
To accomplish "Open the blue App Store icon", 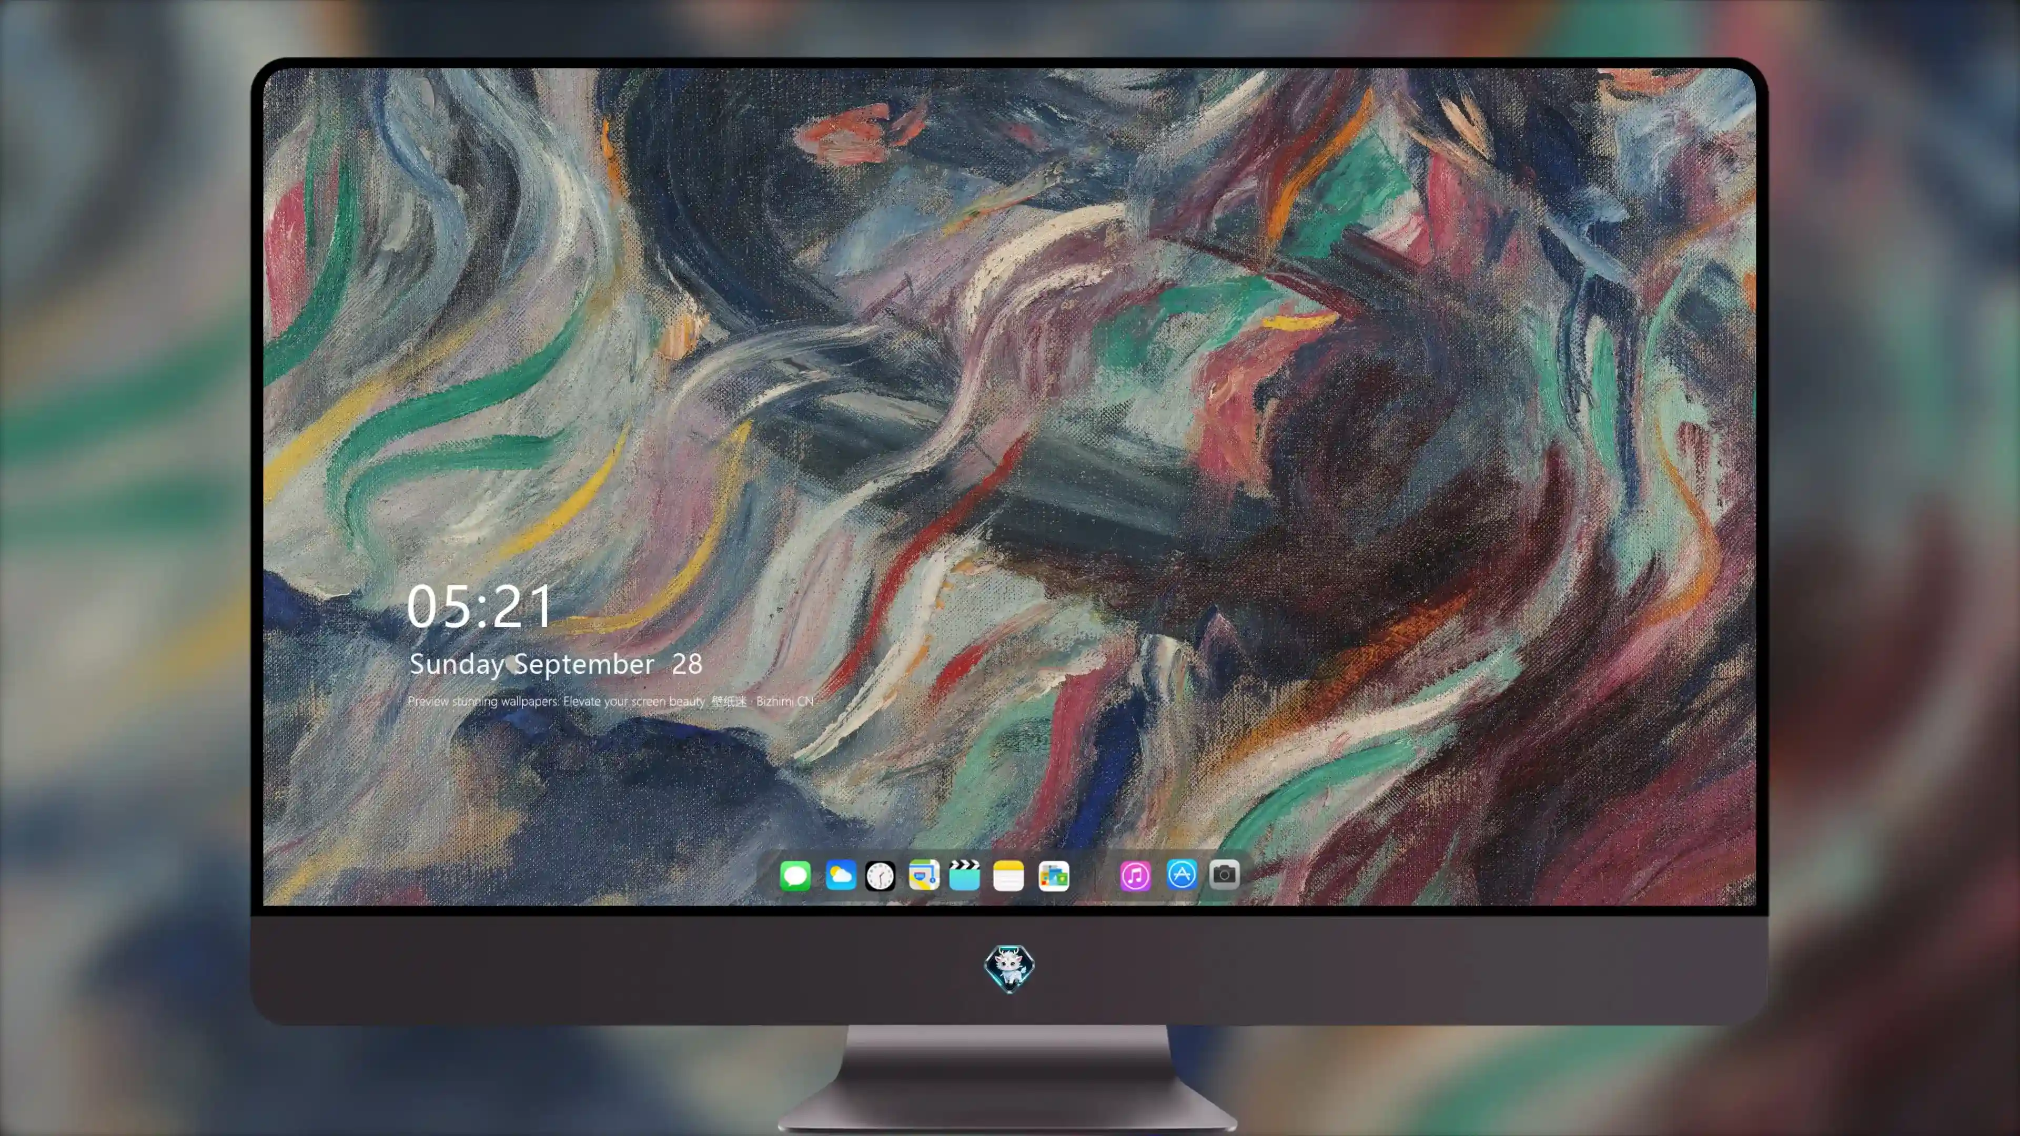I will point(1181,874).
